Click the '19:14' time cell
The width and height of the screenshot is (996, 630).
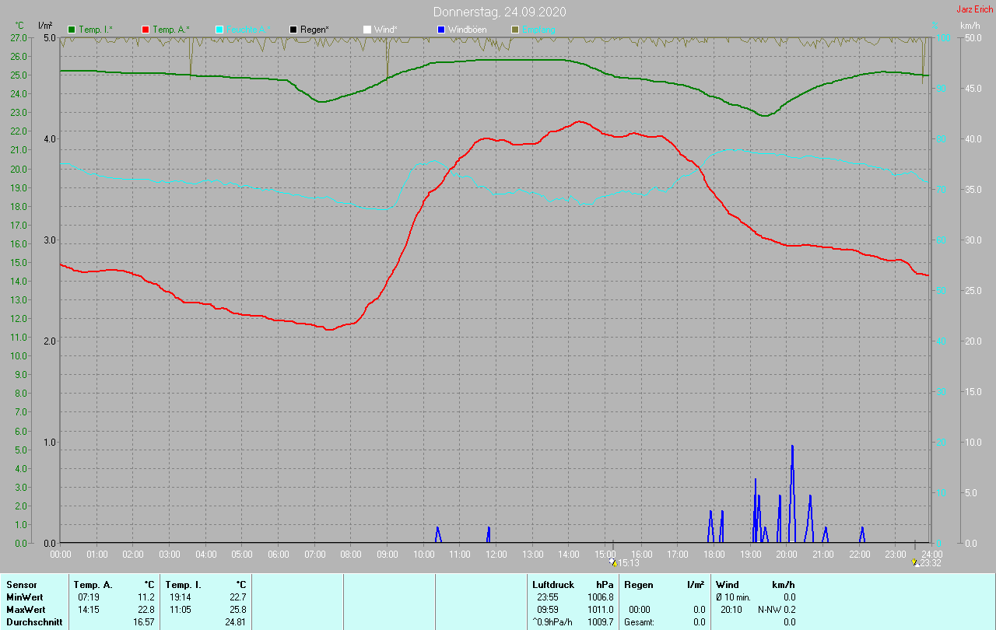click(x=181, y=597)
